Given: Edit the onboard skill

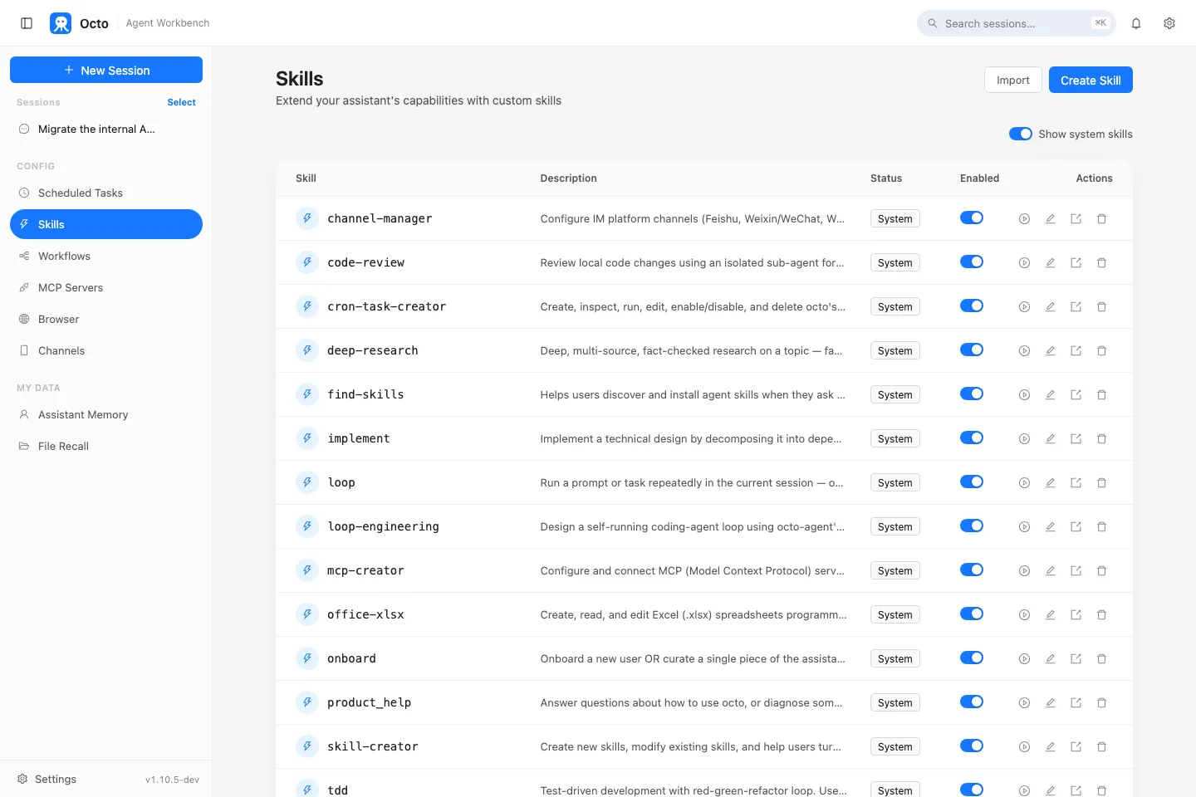Looking at the screenshot, I should click(x=1050, y=659).
